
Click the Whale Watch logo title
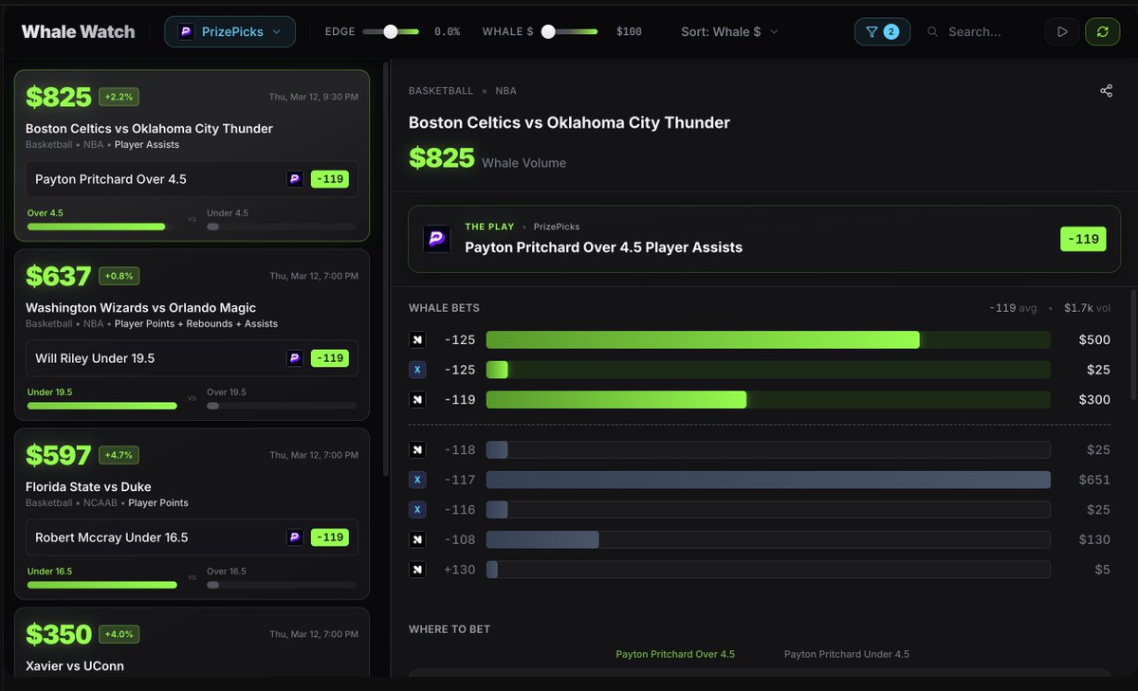78,31
